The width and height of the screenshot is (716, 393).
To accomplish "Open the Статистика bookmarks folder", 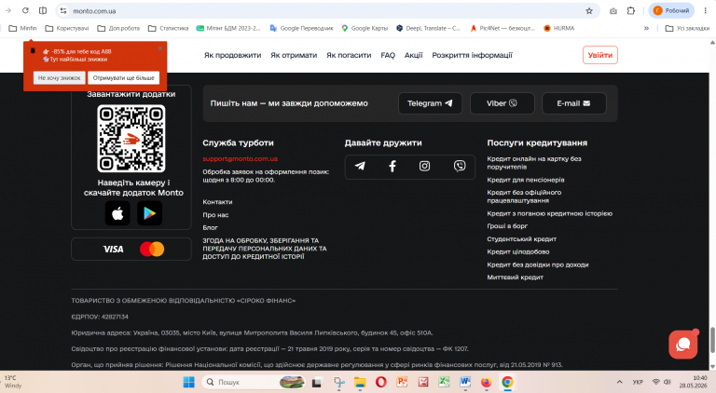I will point(169,28).
